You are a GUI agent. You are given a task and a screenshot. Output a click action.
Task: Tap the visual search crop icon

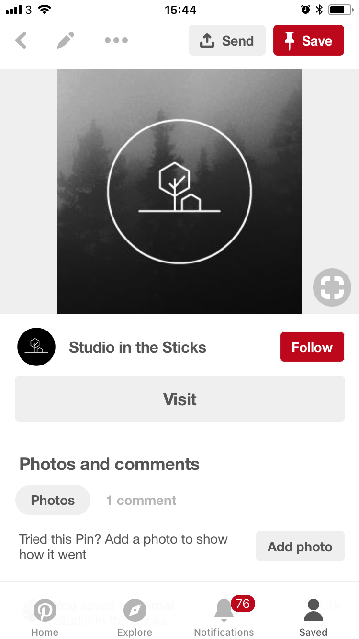point(332,287)
